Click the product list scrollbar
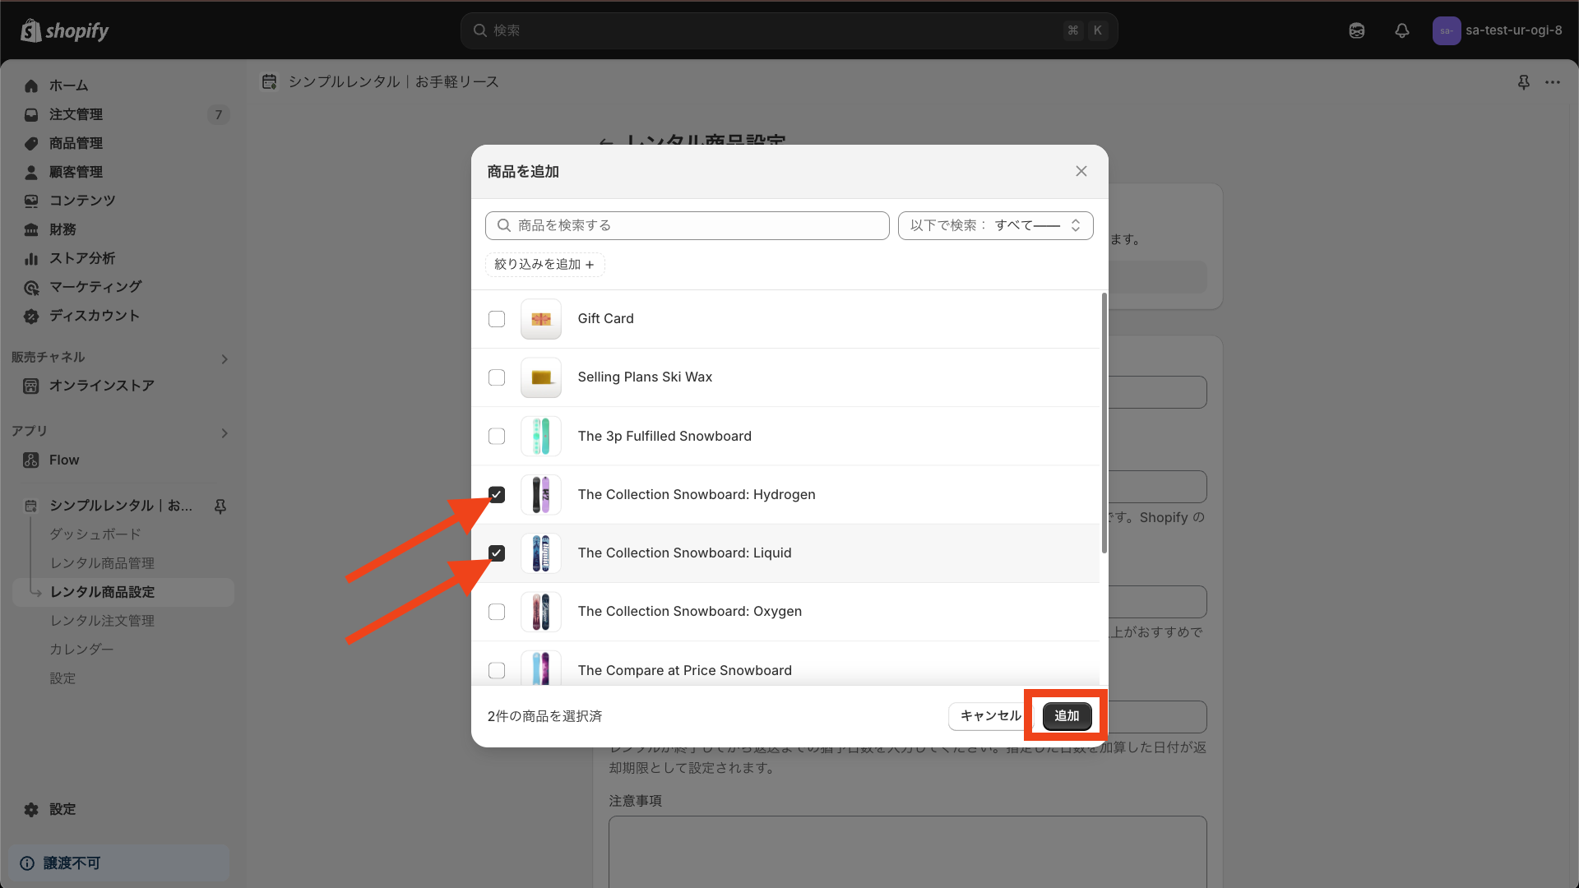This screenshot has width=1579, height=888. coord(1104,423)
